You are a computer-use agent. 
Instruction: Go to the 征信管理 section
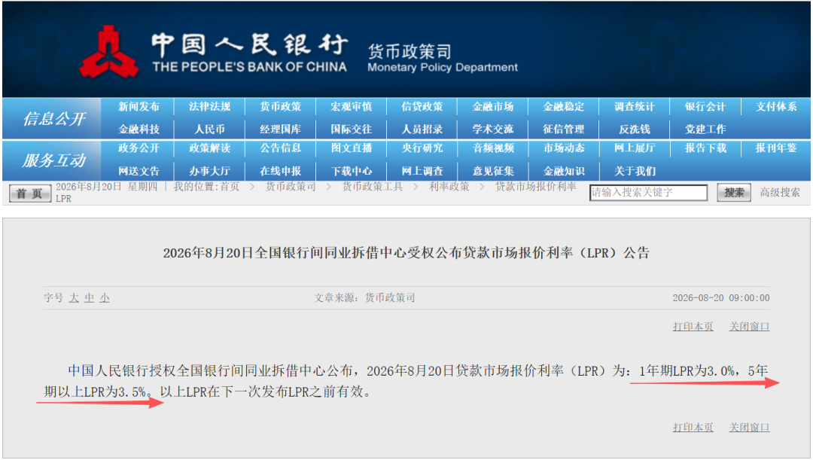point(564,129)
